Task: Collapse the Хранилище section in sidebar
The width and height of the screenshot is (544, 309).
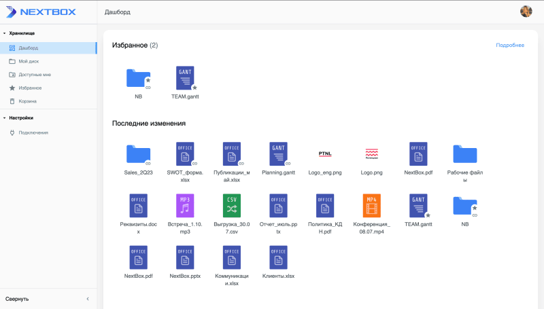Action: click(4, 33)
